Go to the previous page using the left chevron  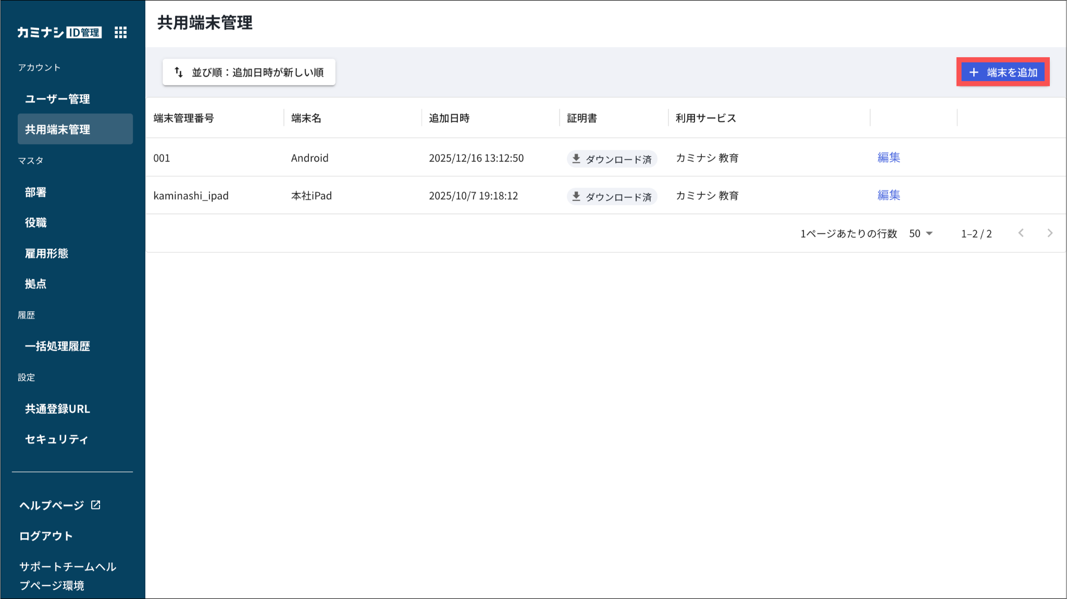(x=1021, y=233)
